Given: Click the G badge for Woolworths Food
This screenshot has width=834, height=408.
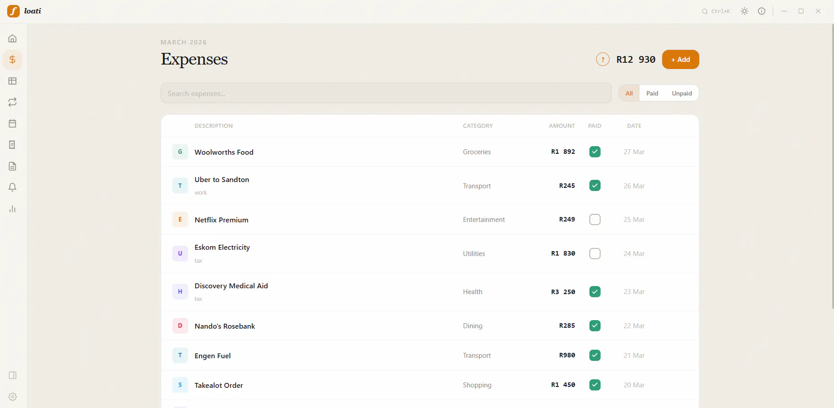Looking at the screenshot, I should point(180,152).
